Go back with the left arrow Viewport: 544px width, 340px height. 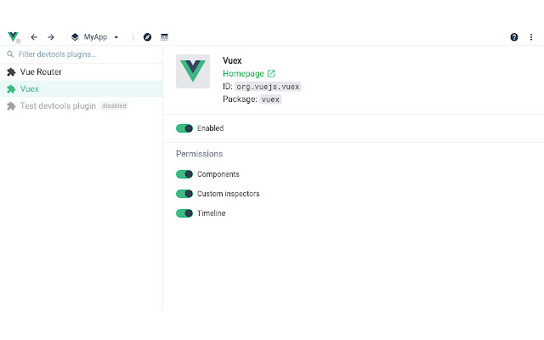click(34, 37)
